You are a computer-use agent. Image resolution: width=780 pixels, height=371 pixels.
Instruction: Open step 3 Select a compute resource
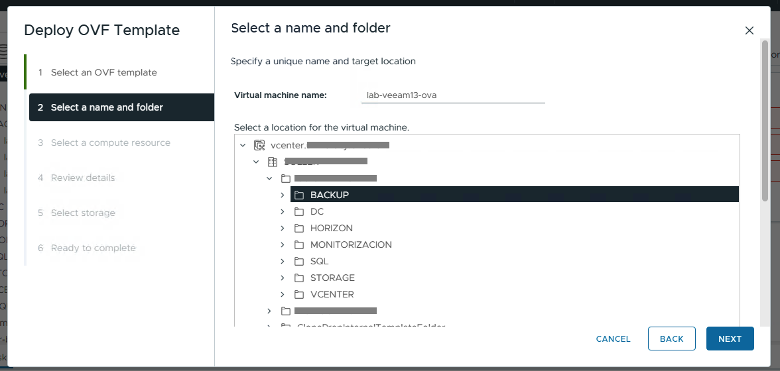[x=121, y=142]
